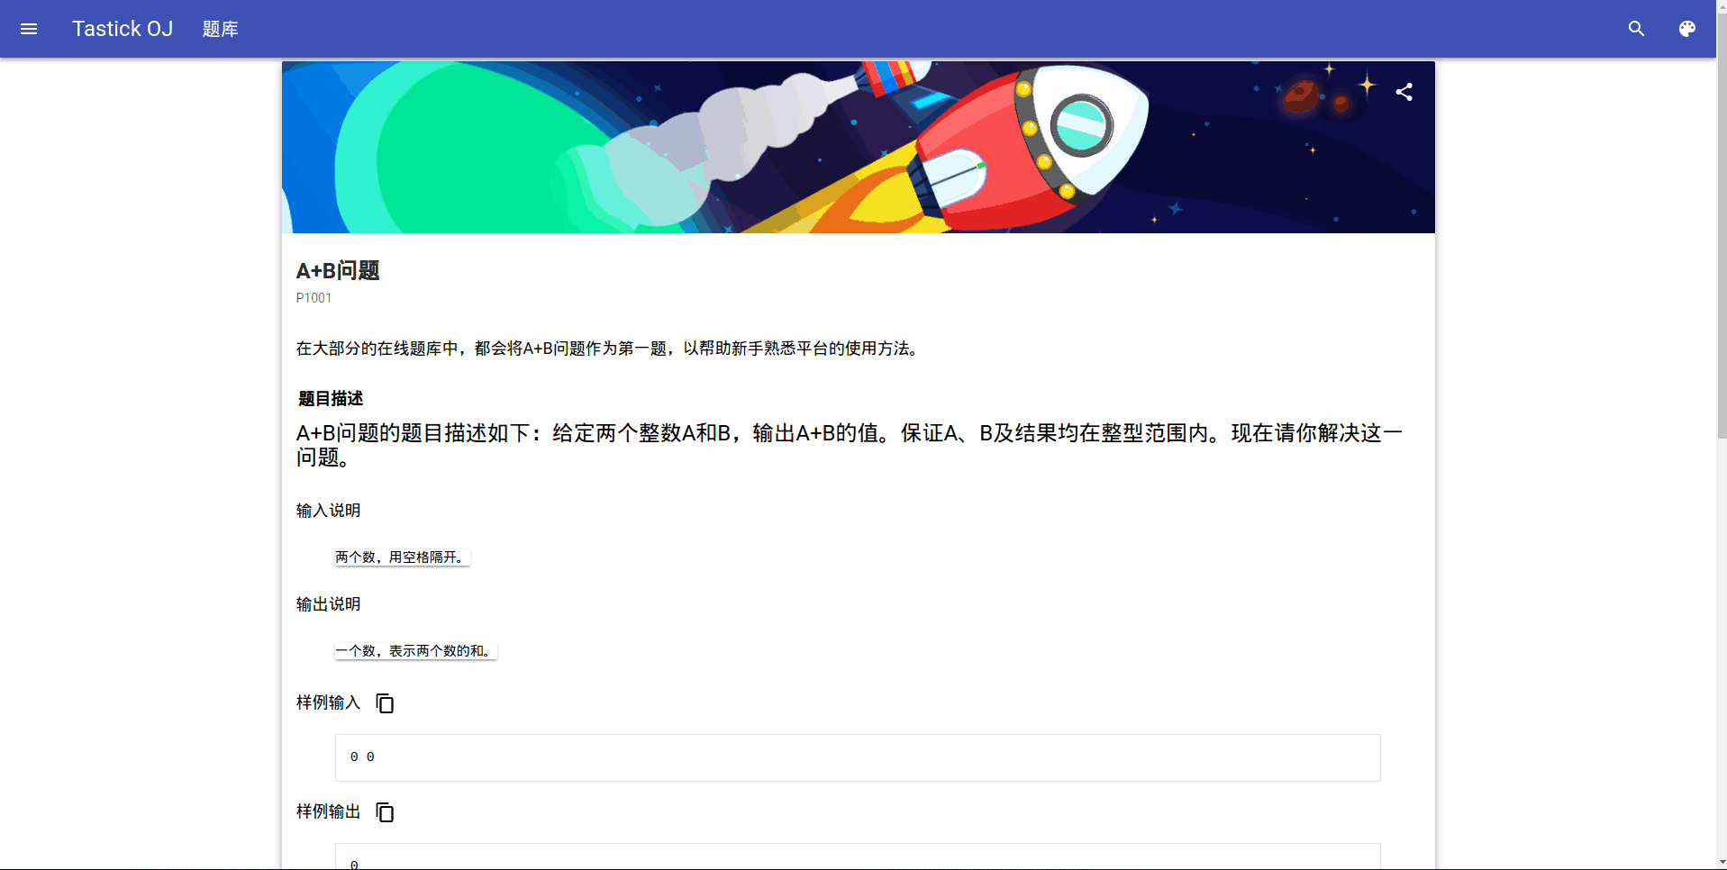This screenshot has width=1727, height=870.
Task: Click the 样例输入 label
Action: (x=328, y=702)
